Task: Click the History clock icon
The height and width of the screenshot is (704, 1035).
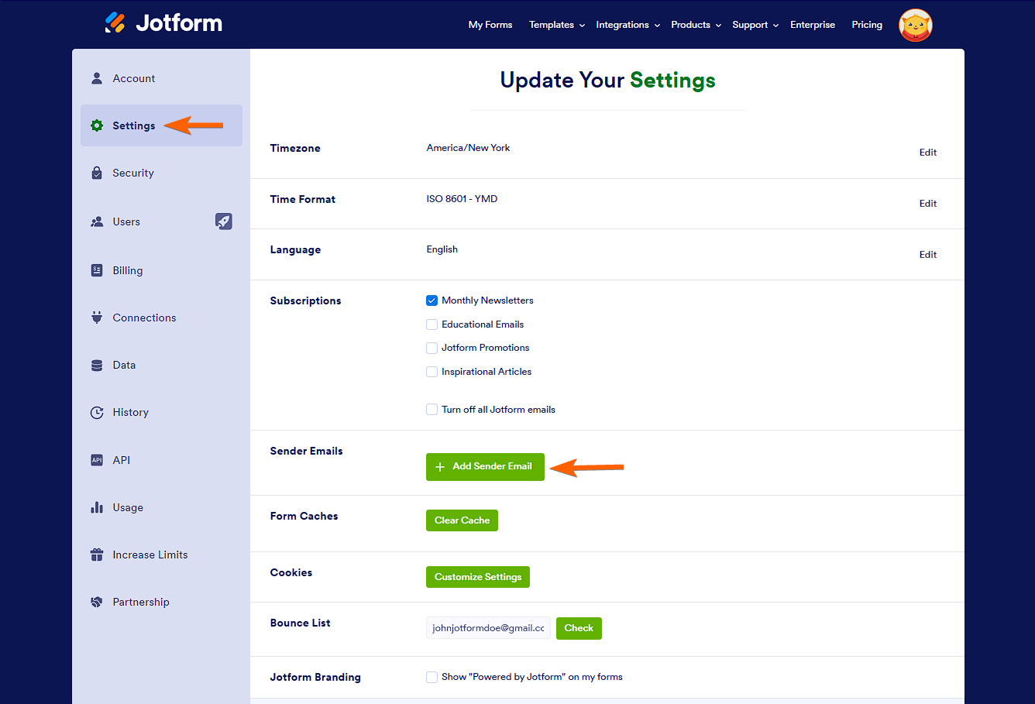Action: pos(97,413)
